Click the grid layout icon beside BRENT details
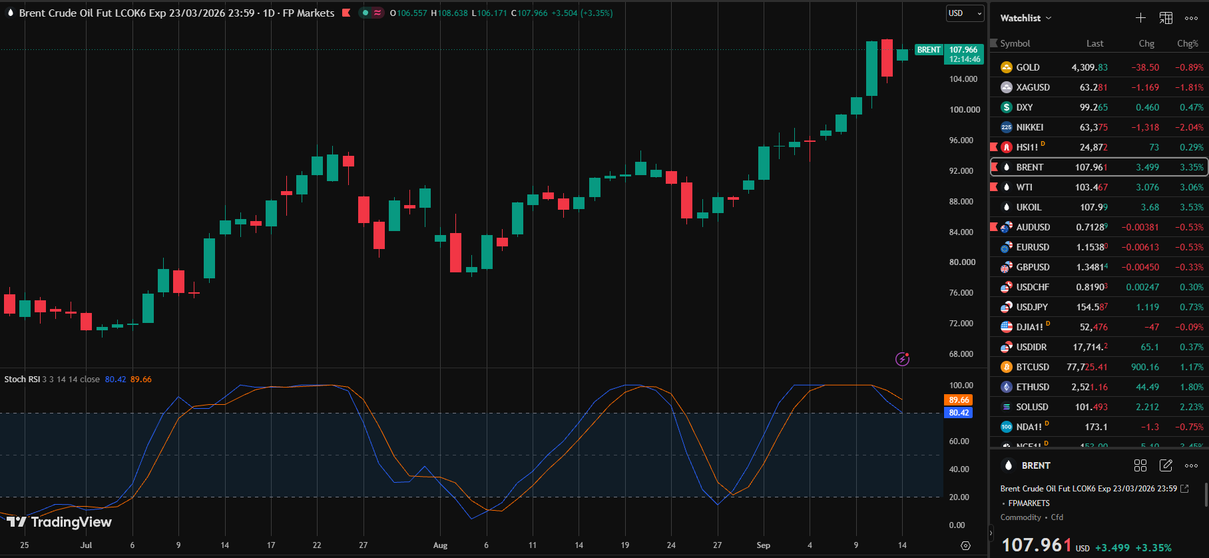 (1140, 465)
